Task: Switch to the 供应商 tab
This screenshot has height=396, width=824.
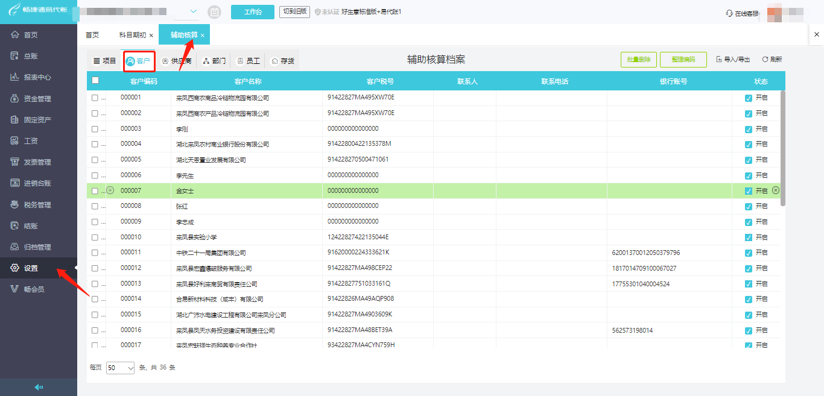Action: point(177,61)
